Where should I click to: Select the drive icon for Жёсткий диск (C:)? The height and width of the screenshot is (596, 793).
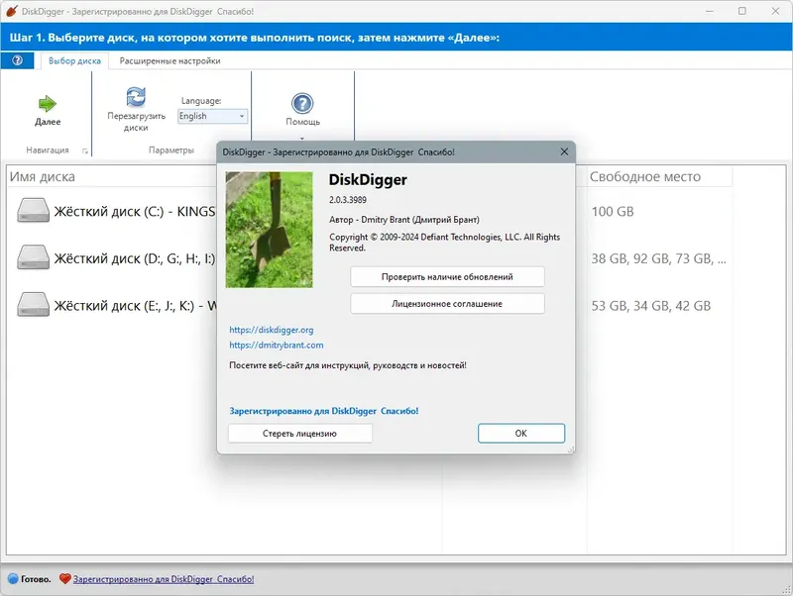pyautogui.click(x=33, y=211)
